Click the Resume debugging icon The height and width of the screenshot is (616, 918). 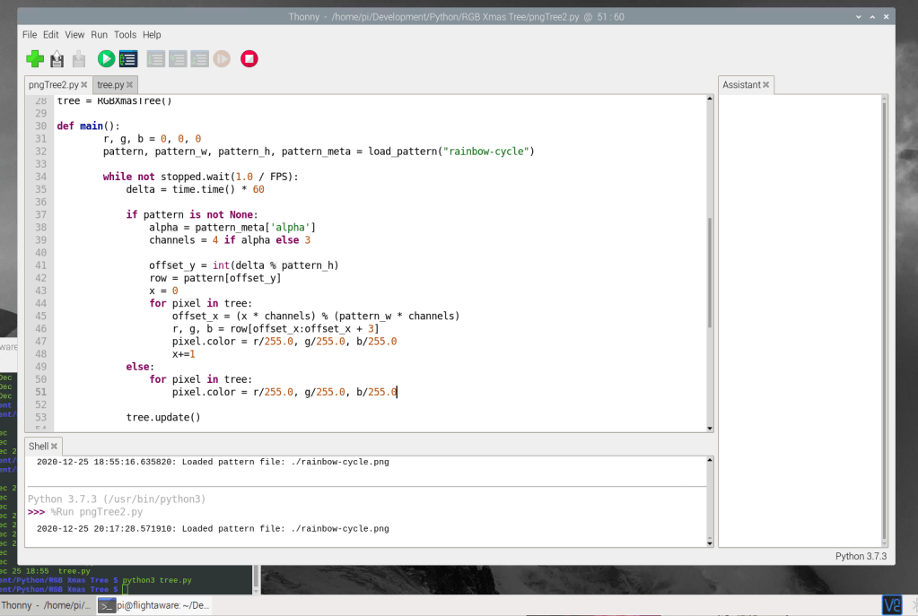[222, 59]
